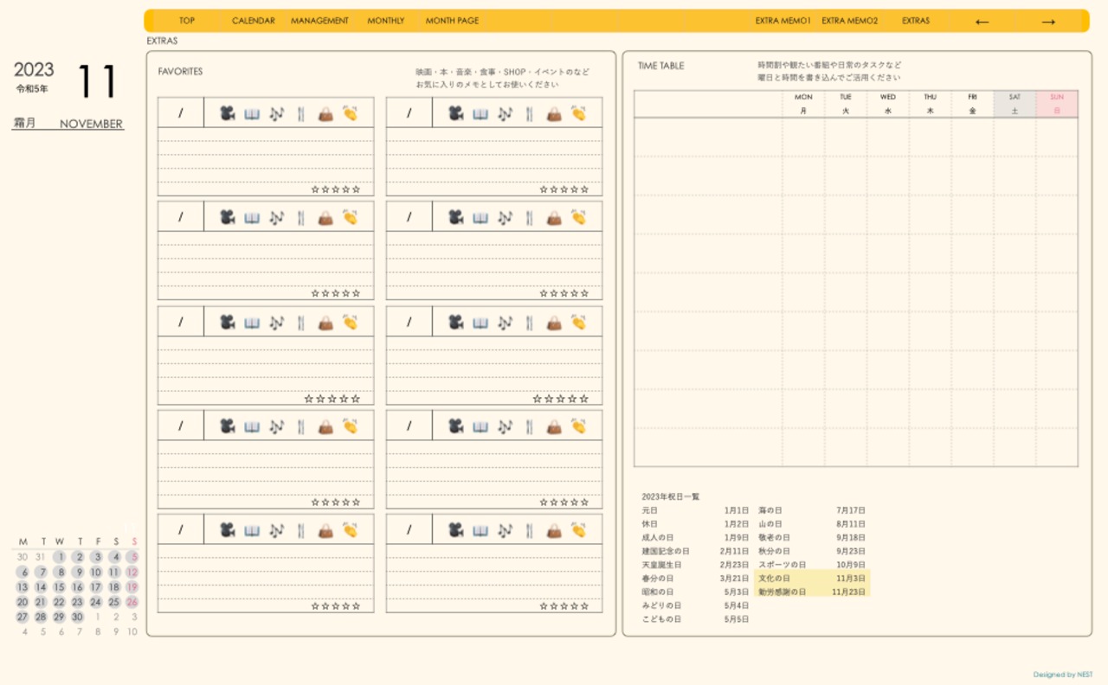The image size is (1108, 685).
Task: Click the date field of top-left favorites card
Action: point(181,113)
